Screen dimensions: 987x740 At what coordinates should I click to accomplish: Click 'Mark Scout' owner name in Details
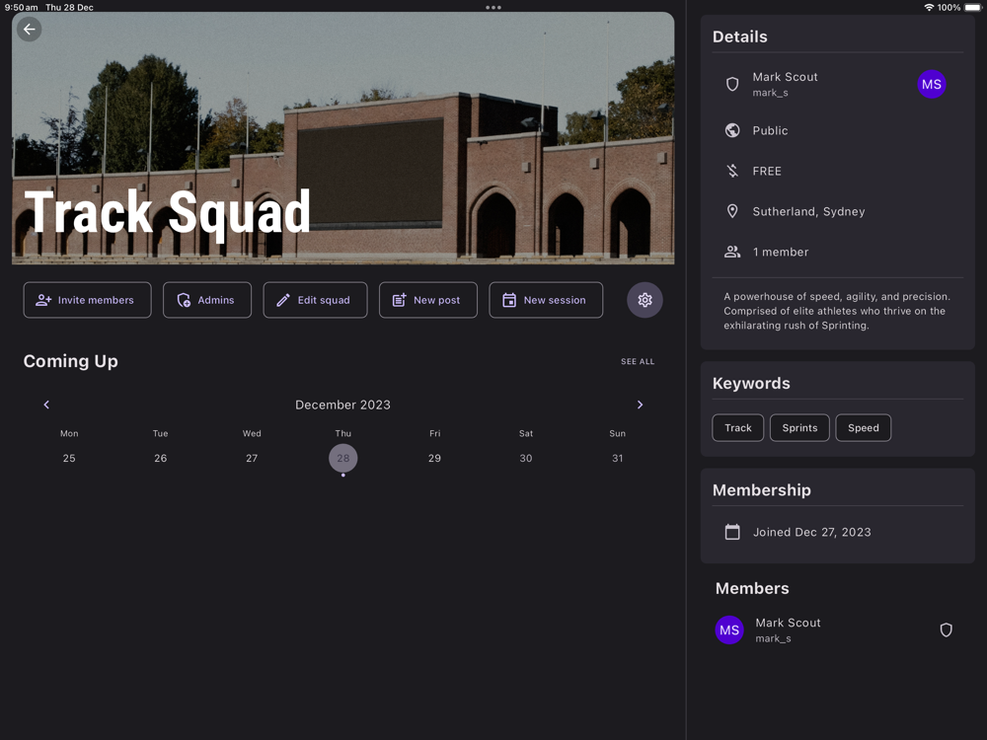coord(785,77)
